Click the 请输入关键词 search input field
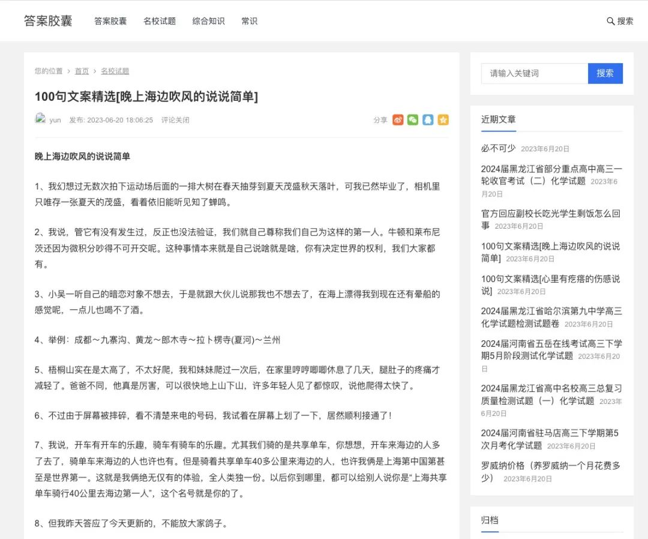This screenshot has height=539, width=648. pyautogui.click(x=534, y=73)
